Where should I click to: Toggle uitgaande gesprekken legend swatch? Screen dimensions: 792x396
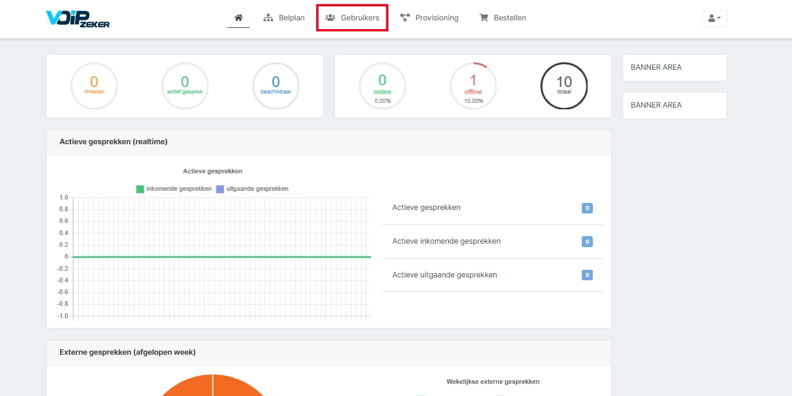tap(220, 189)
